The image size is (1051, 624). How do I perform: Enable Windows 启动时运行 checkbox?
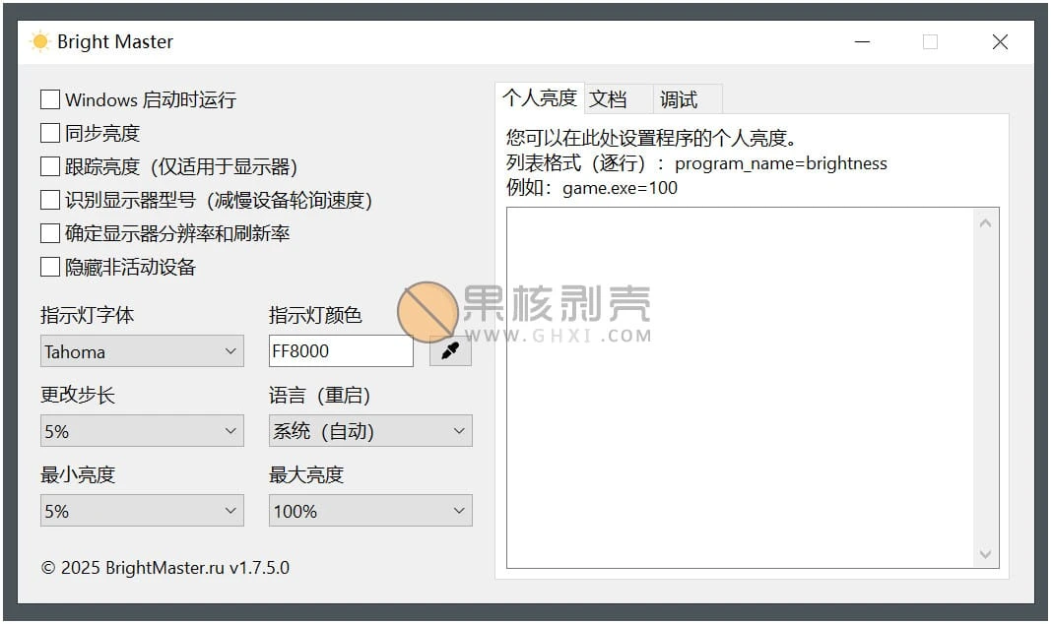click(50, 99)
